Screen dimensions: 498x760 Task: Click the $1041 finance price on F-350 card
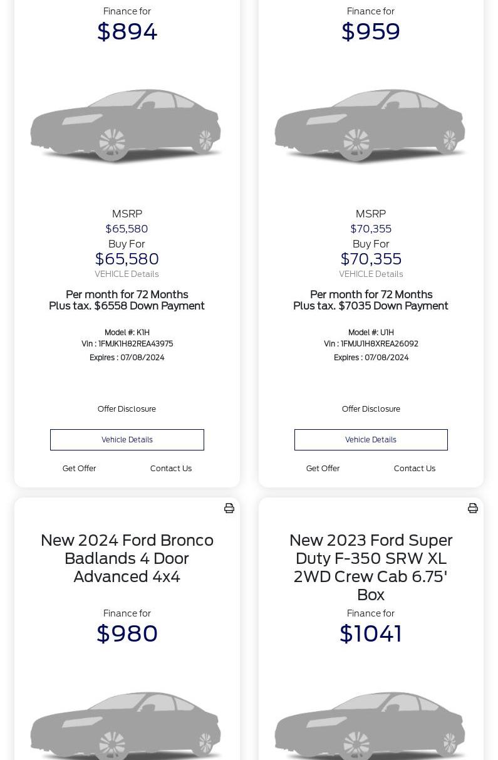(x=371, y=634)
